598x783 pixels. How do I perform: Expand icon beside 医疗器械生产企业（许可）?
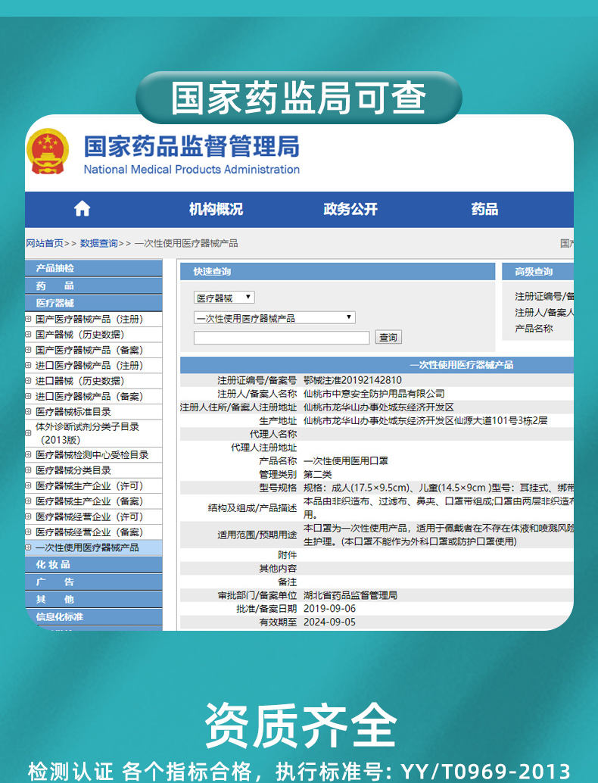[x=29, y=485]
